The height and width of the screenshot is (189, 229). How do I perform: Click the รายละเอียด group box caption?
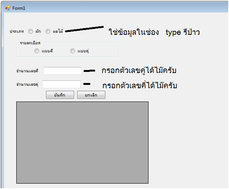(30, 43)
